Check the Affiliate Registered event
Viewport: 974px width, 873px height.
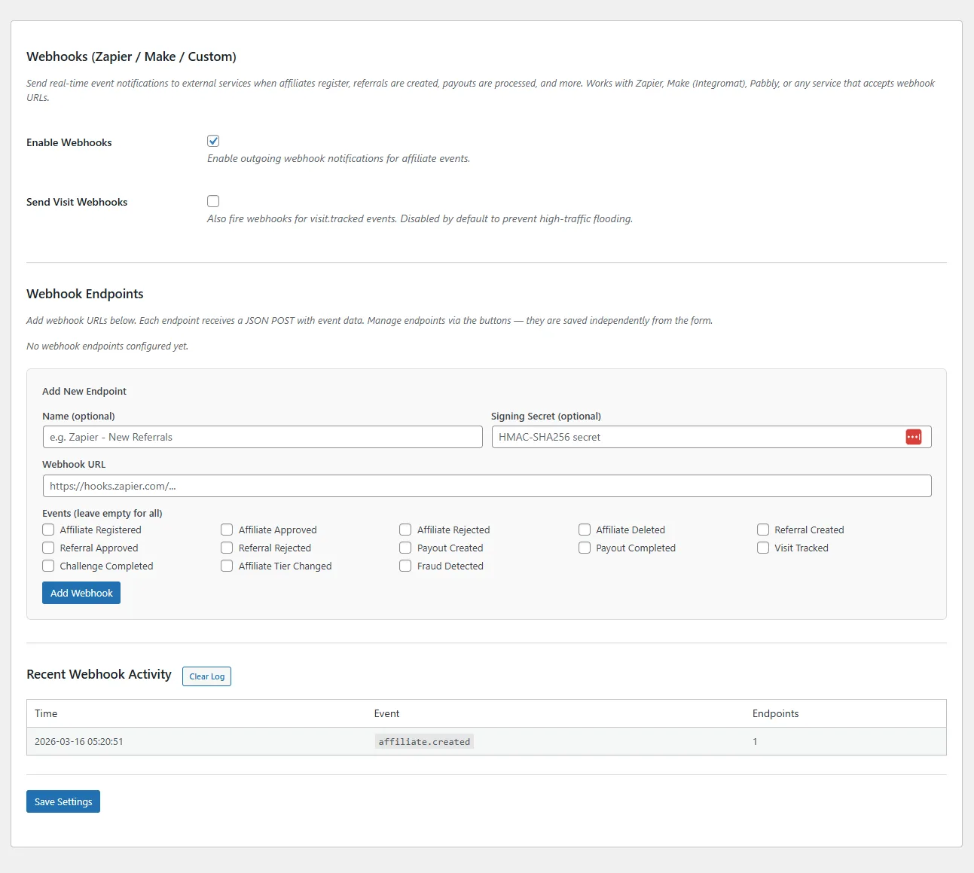[x=48, y=530]
